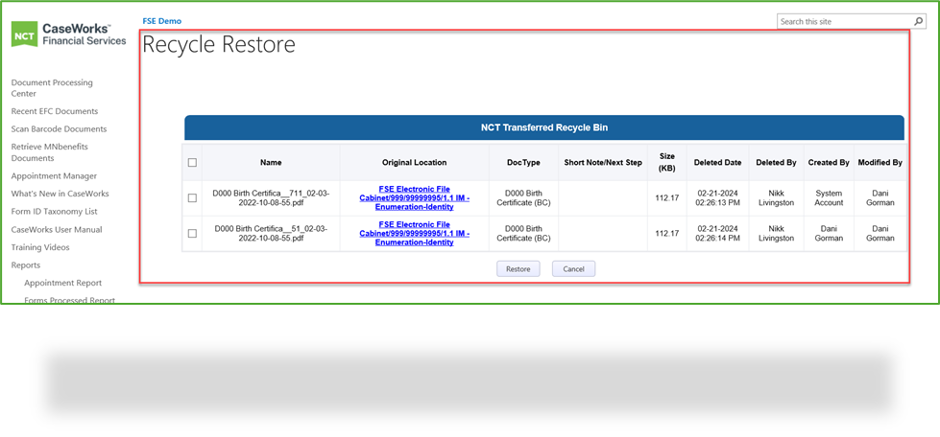Click the DocType column header
The height and width of the screenshot is (437, 940).
click(x=523, y=162)
